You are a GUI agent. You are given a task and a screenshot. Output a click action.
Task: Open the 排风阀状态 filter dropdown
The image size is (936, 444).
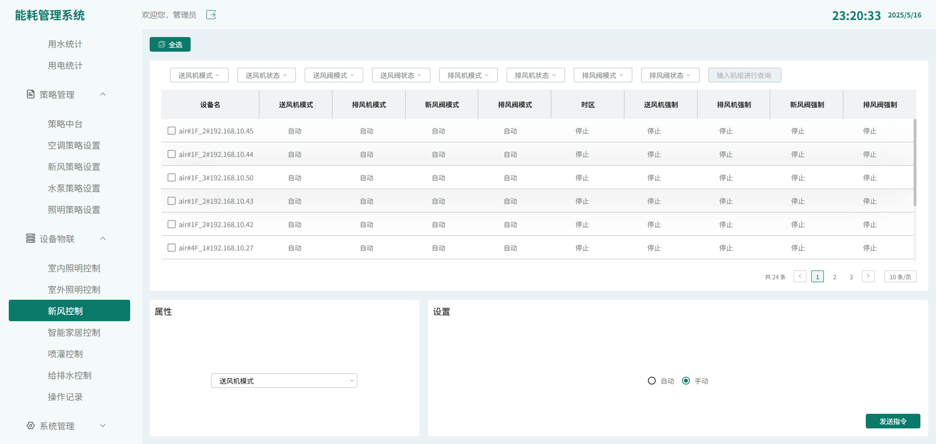[670, 75]
